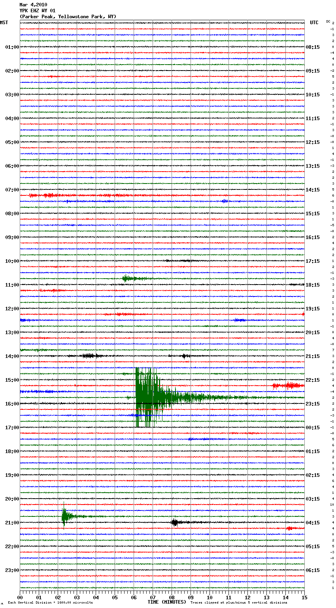
Task: Click 'Traces clipped at plus/minus 5 vertical divisions' note
Action: click(239, 602)
